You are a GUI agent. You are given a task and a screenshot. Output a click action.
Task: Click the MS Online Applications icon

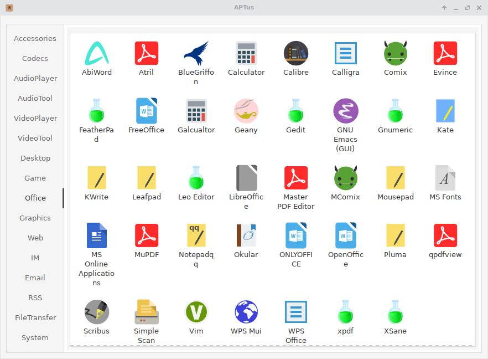pos(96,235)
